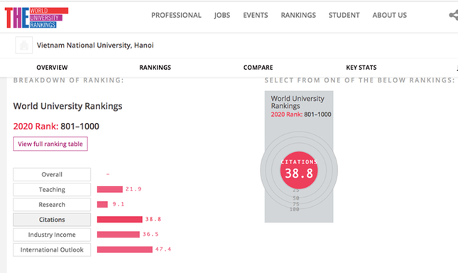This screenshot has height=273, width=458.
Task: Open the JOBS menu
Action: (222, 15)
